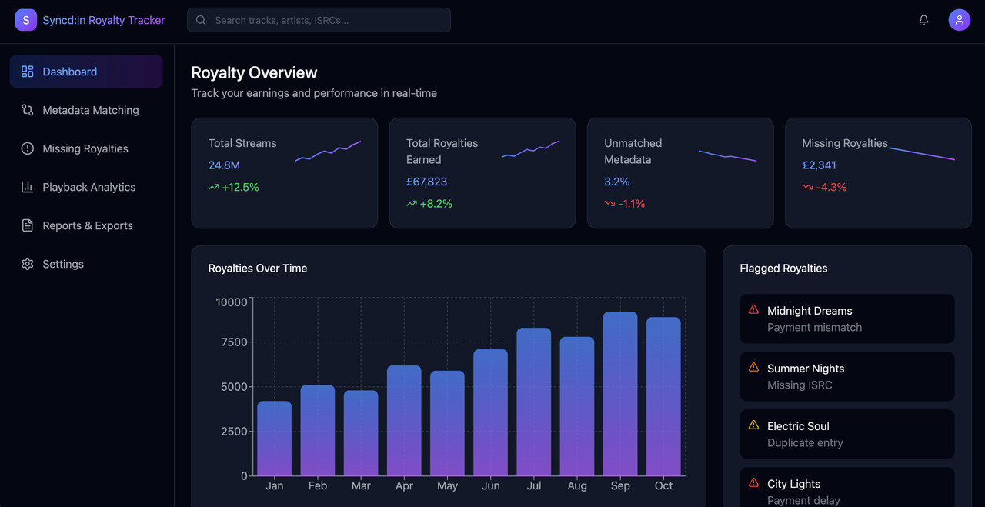Go to the Dashboard menu label
The height and width of the screenshot is (507, 985).
click(70, 72)
